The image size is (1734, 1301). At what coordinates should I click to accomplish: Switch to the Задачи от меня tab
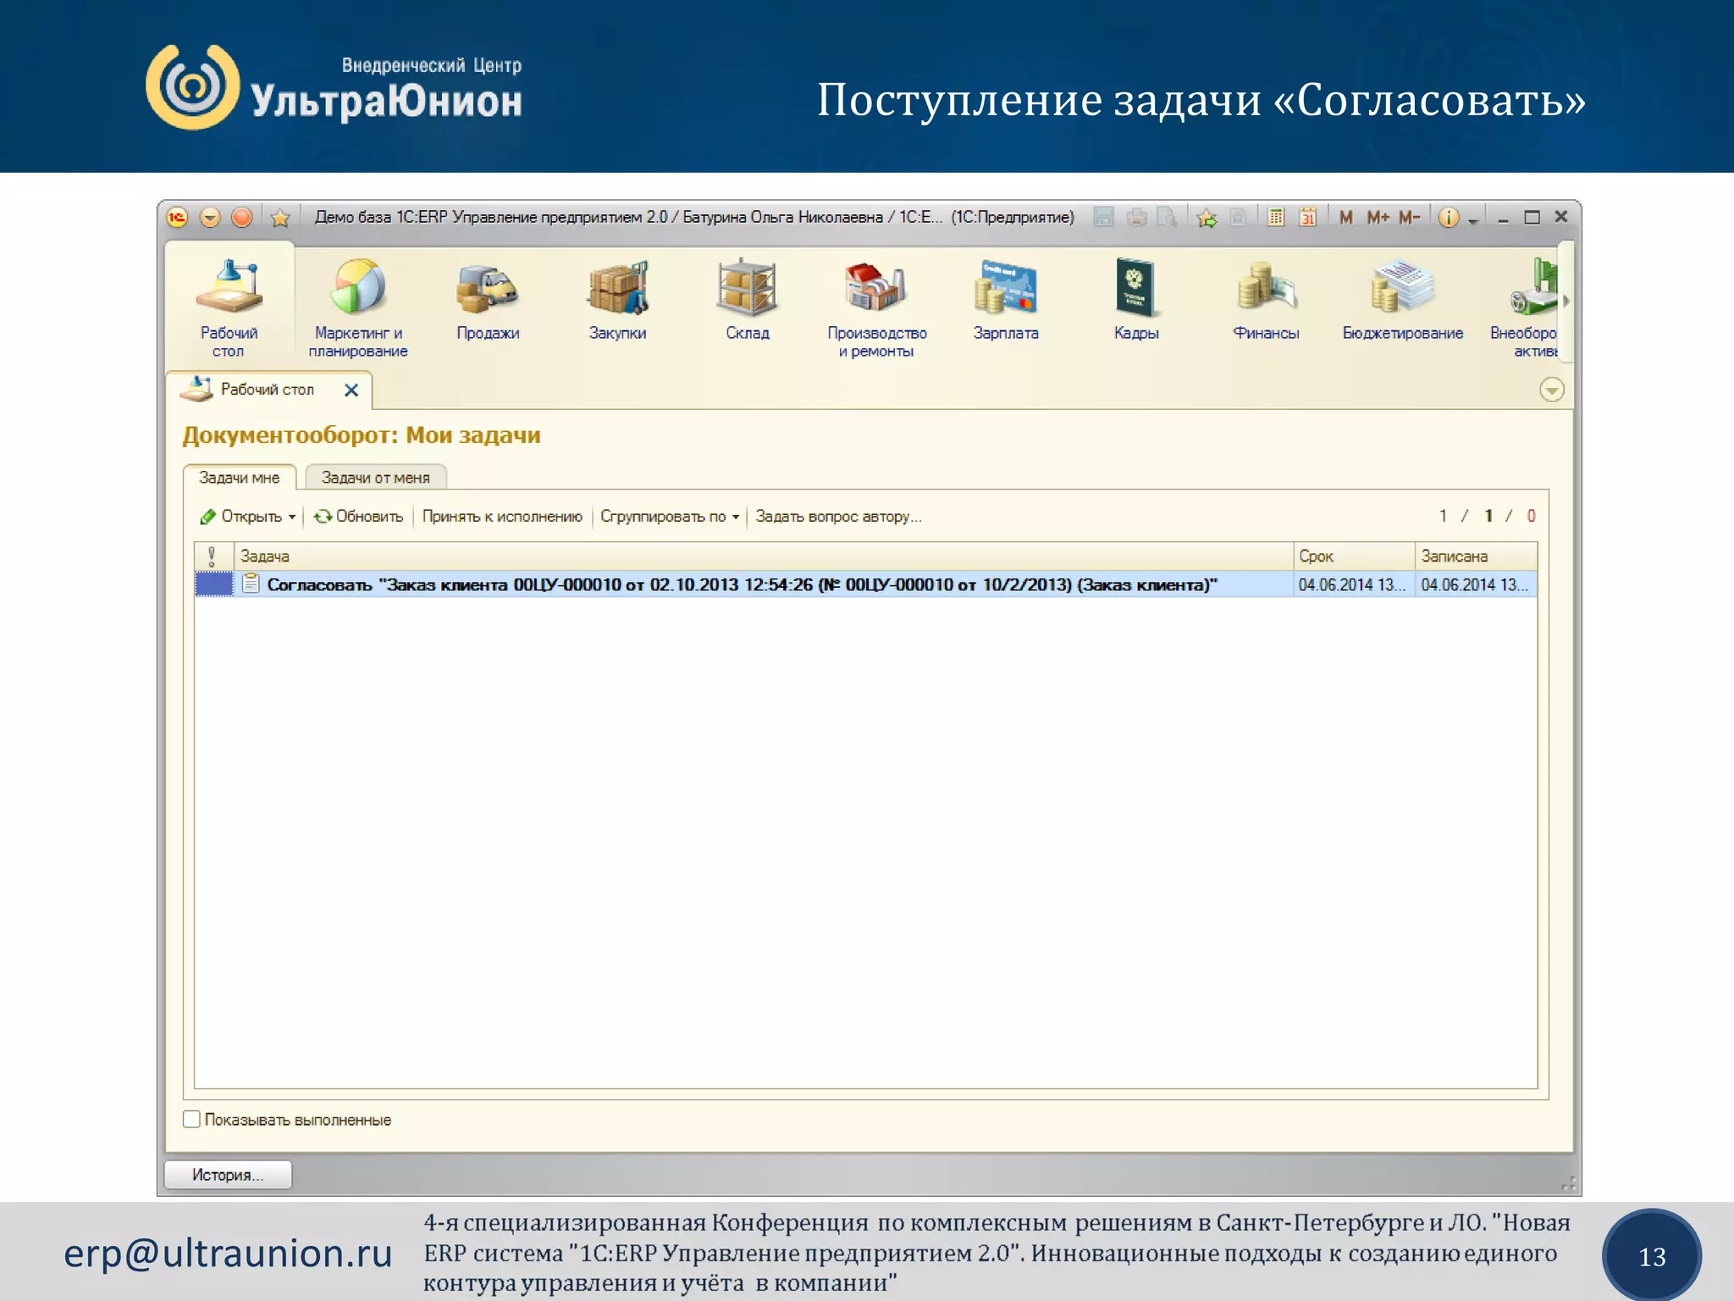pos(375,478)
